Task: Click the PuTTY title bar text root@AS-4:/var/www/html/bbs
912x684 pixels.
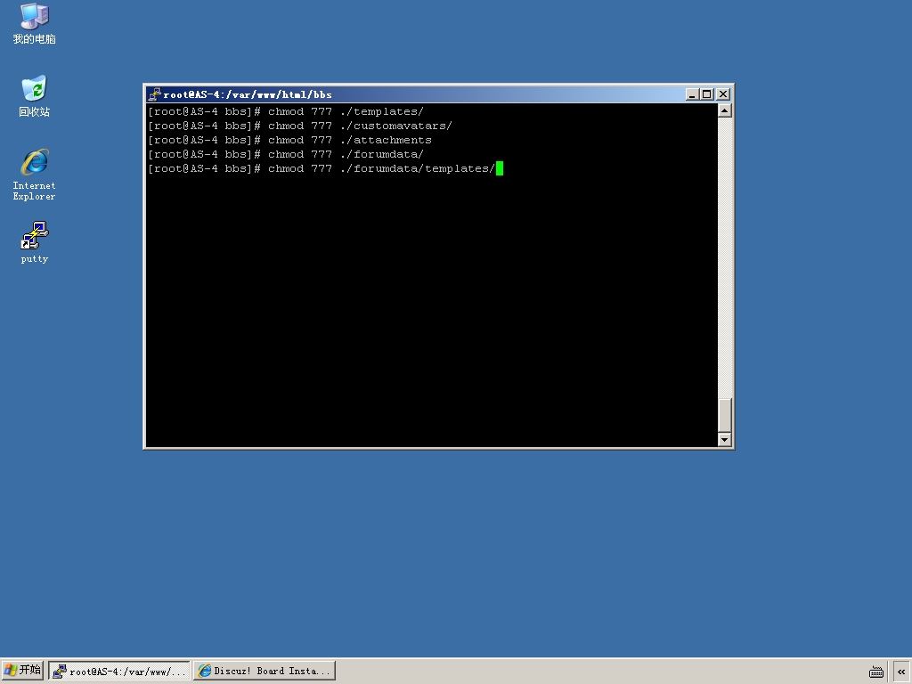Action: (x=248, y=94)
